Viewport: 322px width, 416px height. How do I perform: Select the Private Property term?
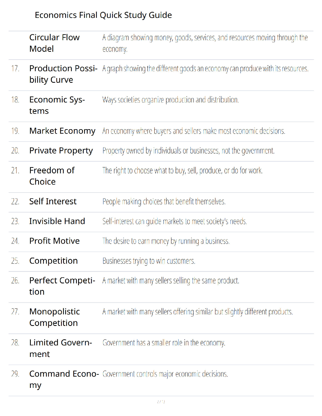(61, 151)
